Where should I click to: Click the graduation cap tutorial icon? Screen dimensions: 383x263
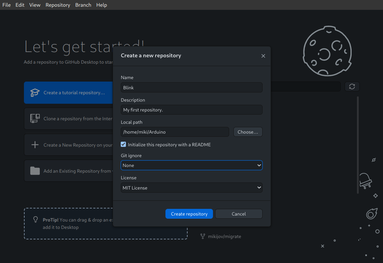[x=35, y=93]
